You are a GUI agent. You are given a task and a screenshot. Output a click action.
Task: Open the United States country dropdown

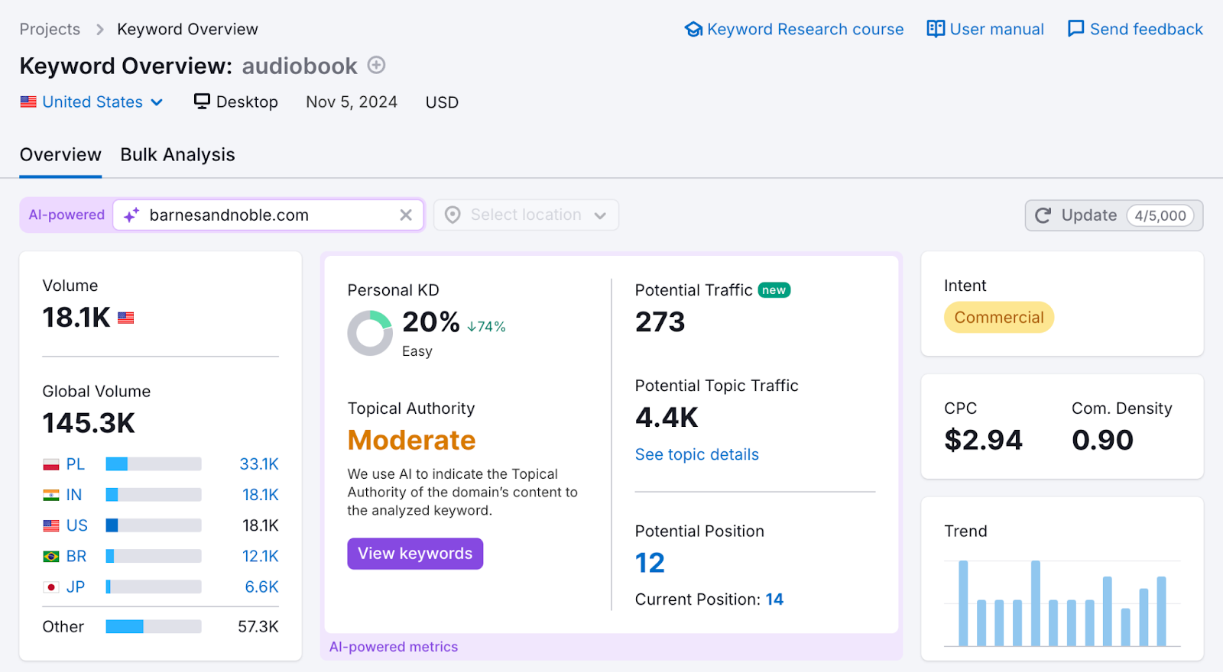point(92,102)
